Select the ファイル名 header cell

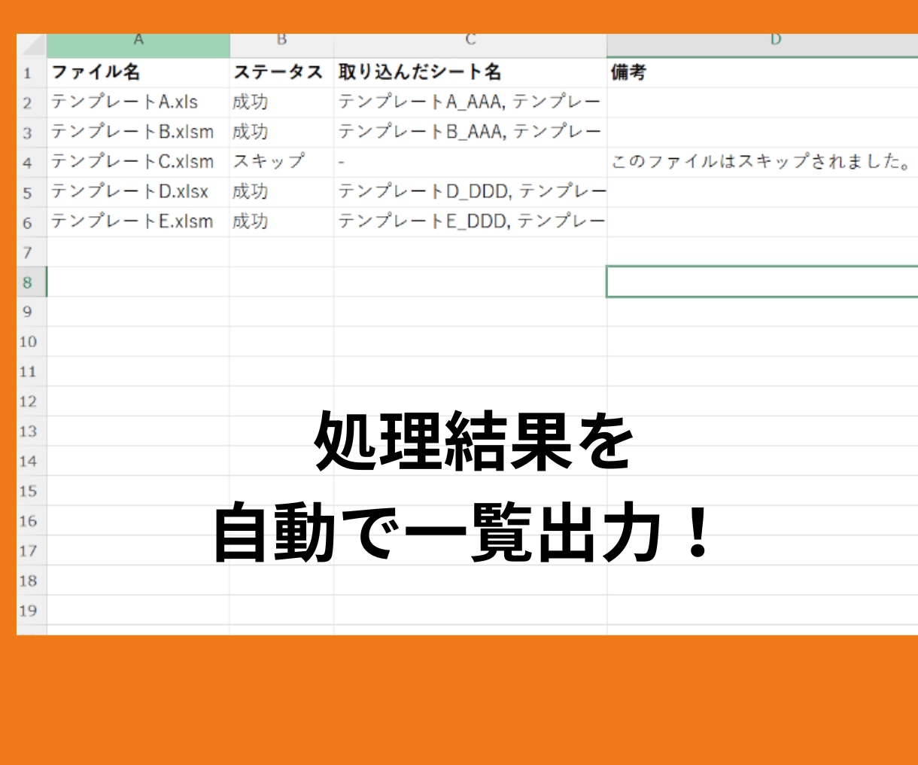(x=138, y=73)
